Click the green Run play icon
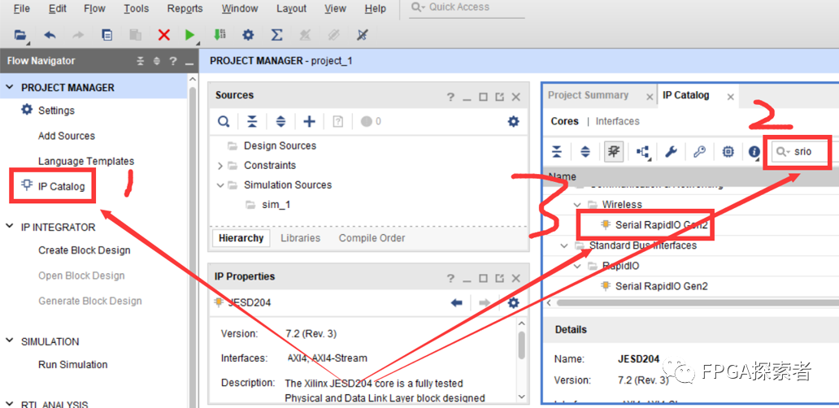839x408 pixels. click(189, 35)
